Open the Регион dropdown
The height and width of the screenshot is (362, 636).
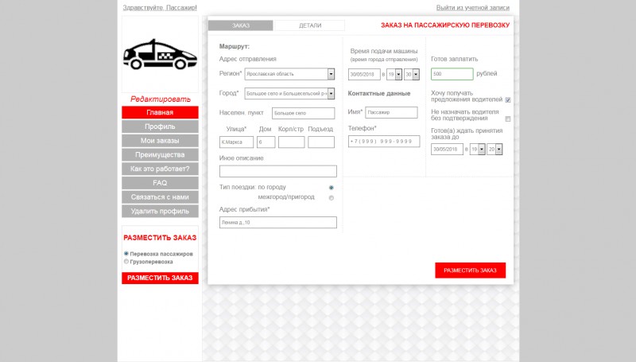click(x=289, y=74)
